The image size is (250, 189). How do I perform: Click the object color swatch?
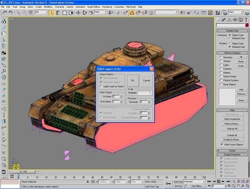click(247, 25)
